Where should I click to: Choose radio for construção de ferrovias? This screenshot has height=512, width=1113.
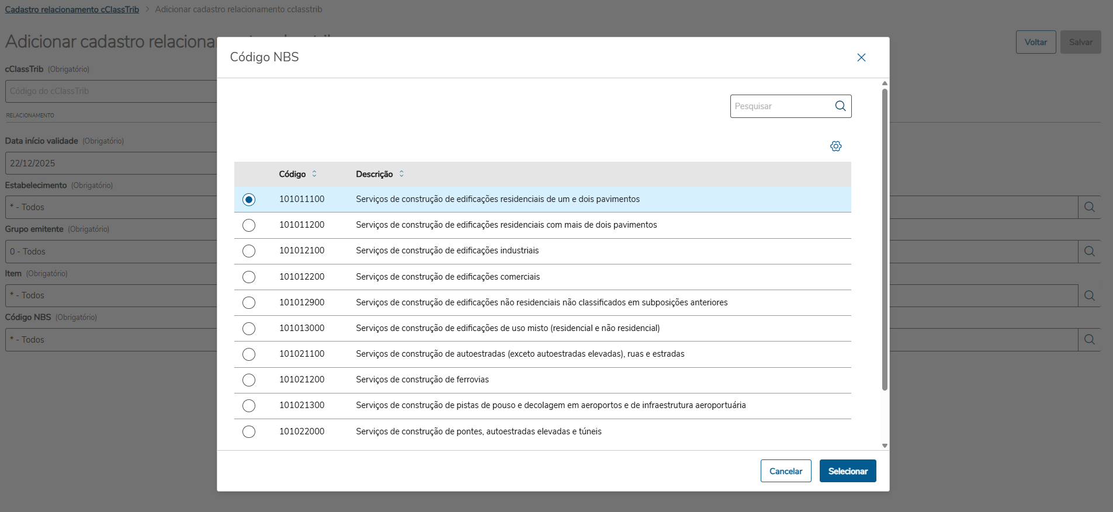(249, 380)
